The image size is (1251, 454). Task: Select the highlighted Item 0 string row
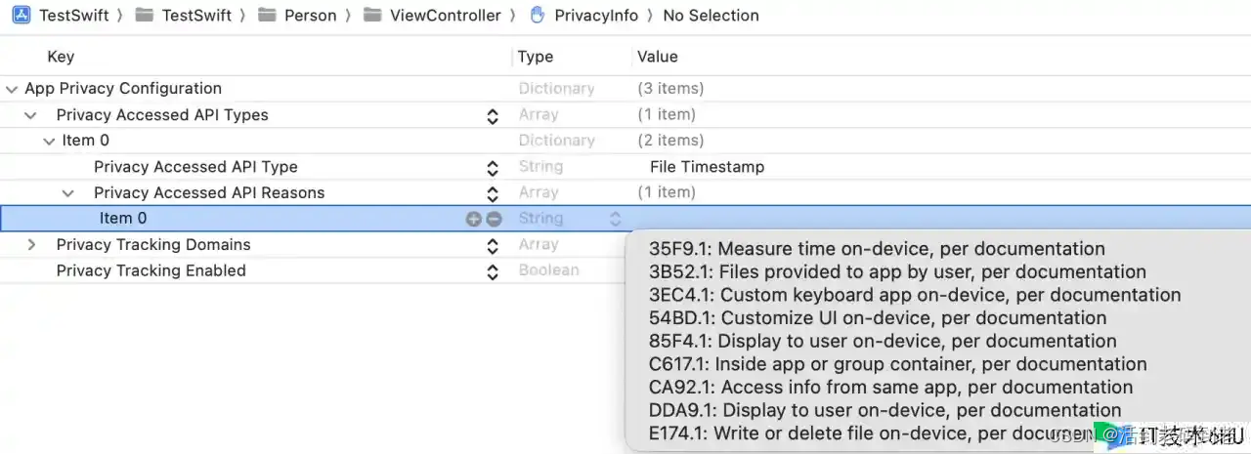tap(625, 219)
